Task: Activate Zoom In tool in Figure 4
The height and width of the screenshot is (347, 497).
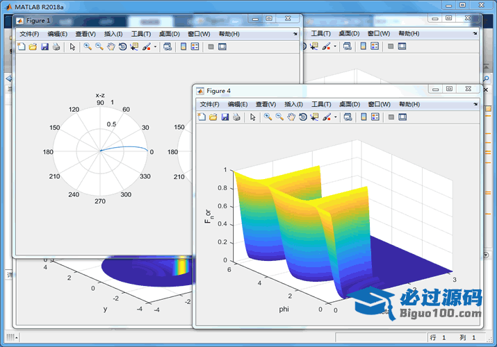Action: tap(268, 117)
